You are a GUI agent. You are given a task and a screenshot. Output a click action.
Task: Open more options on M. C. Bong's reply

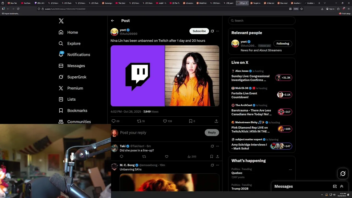point(218,165)
